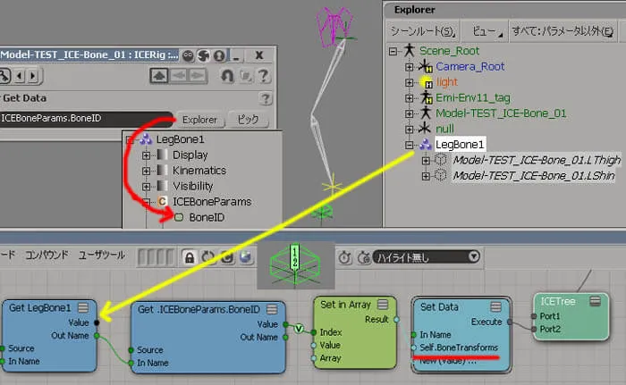Expand the light node in Explorer
This screenshot has width=626, height=385.
point(409,82)
